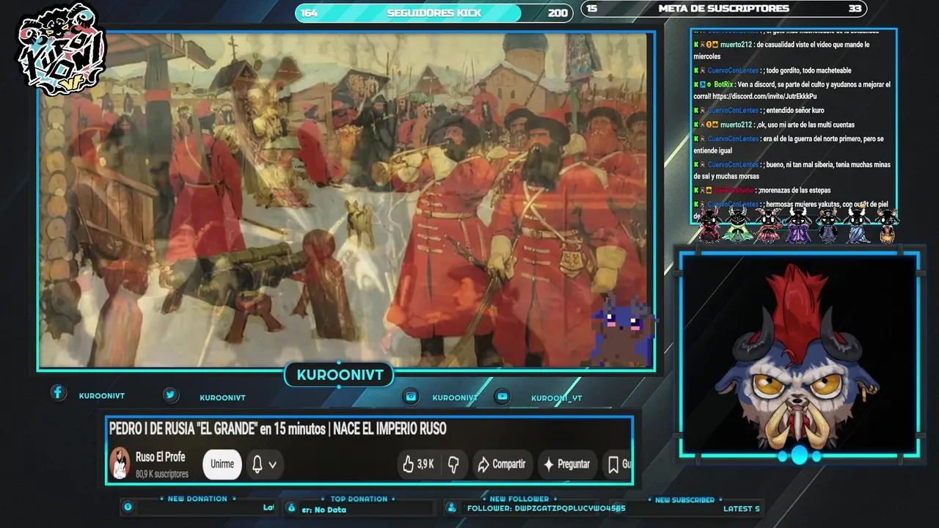Click muerto212 on the 'multi cuentas' message

(736, 125)
